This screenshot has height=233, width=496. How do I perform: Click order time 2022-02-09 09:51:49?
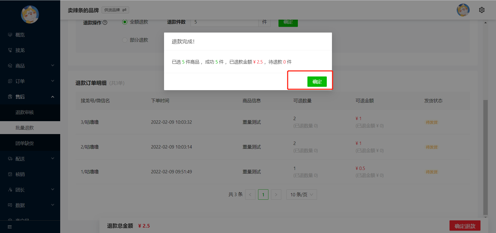(172, 172)
